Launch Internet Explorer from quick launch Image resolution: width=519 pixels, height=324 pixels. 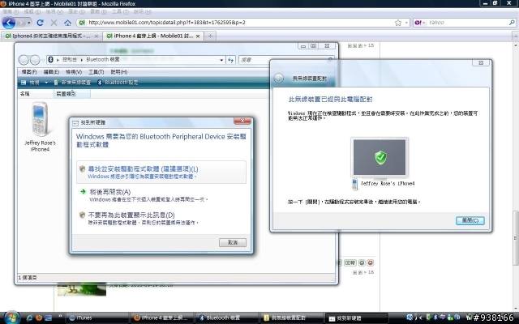pyautogui.click(x=29, y=318)
